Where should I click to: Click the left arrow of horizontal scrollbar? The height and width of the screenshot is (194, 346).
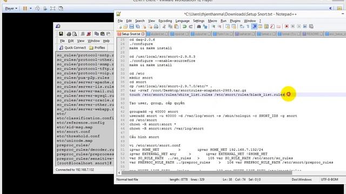coord(119,172)
